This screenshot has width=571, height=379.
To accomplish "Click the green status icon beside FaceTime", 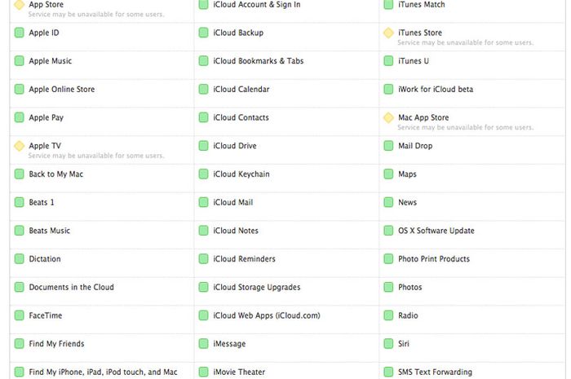I will pos(20,315).
